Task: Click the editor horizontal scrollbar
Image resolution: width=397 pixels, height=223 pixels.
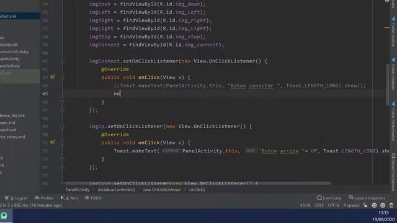Action: coord(197,183)
